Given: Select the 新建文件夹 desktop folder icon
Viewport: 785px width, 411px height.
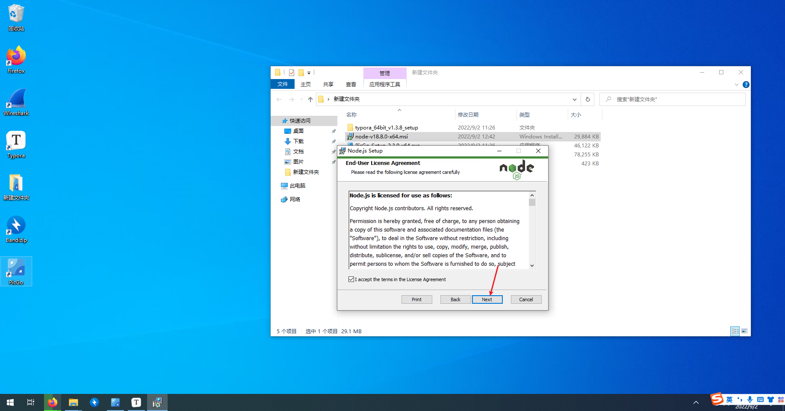Looking at the screenshot, I should coord(16,187).
